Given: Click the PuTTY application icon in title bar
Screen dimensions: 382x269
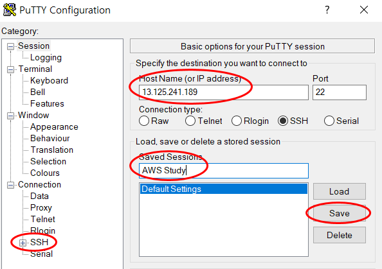Looking at the screenshot, I should pos(9,10).
